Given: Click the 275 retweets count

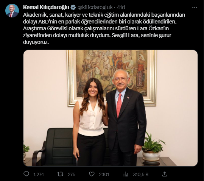Looking at the screenshot, I should (72, 174).
